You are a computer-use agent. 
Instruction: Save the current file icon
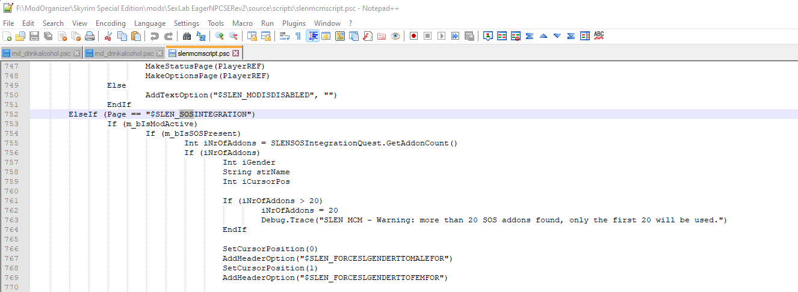[x=34, y=36]
